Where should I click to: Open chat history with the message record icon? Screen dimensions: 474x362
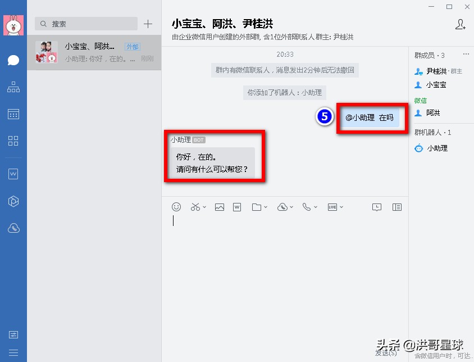pos(377,207)
